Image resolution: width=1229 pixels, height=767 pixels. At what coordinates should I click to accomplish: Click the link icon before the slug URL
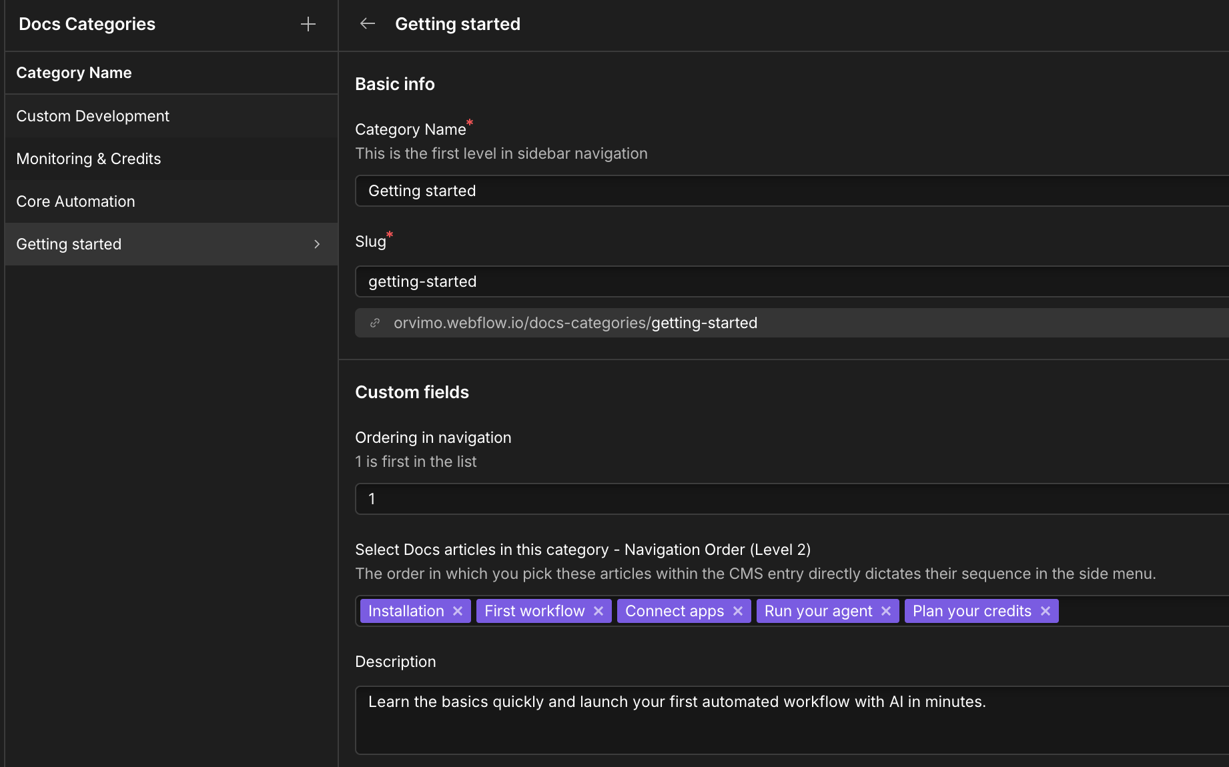[374, 322]
